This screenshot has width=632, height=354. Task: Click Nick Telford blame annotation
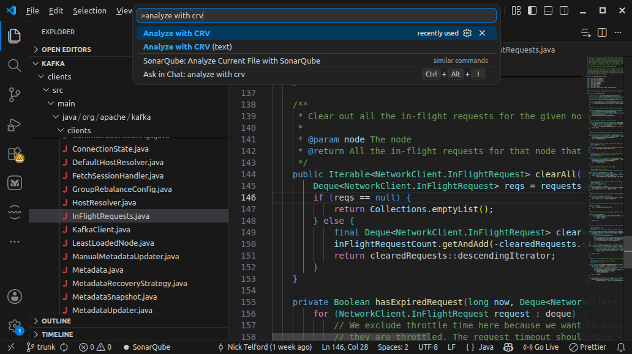click(x=265, y=347)
